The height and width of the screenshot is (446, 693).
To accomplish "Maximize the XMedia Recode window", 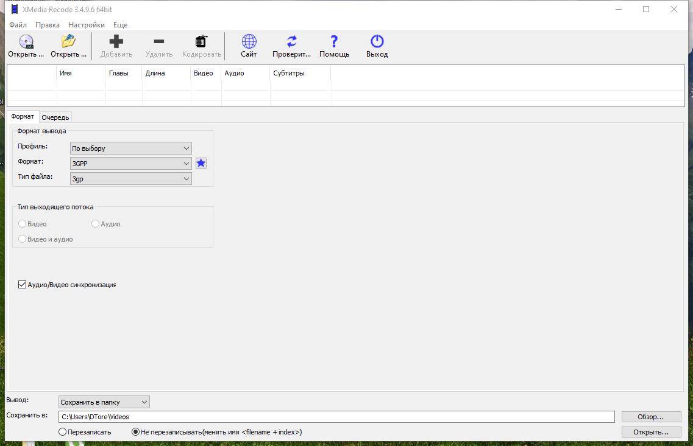I will point(646,9).
